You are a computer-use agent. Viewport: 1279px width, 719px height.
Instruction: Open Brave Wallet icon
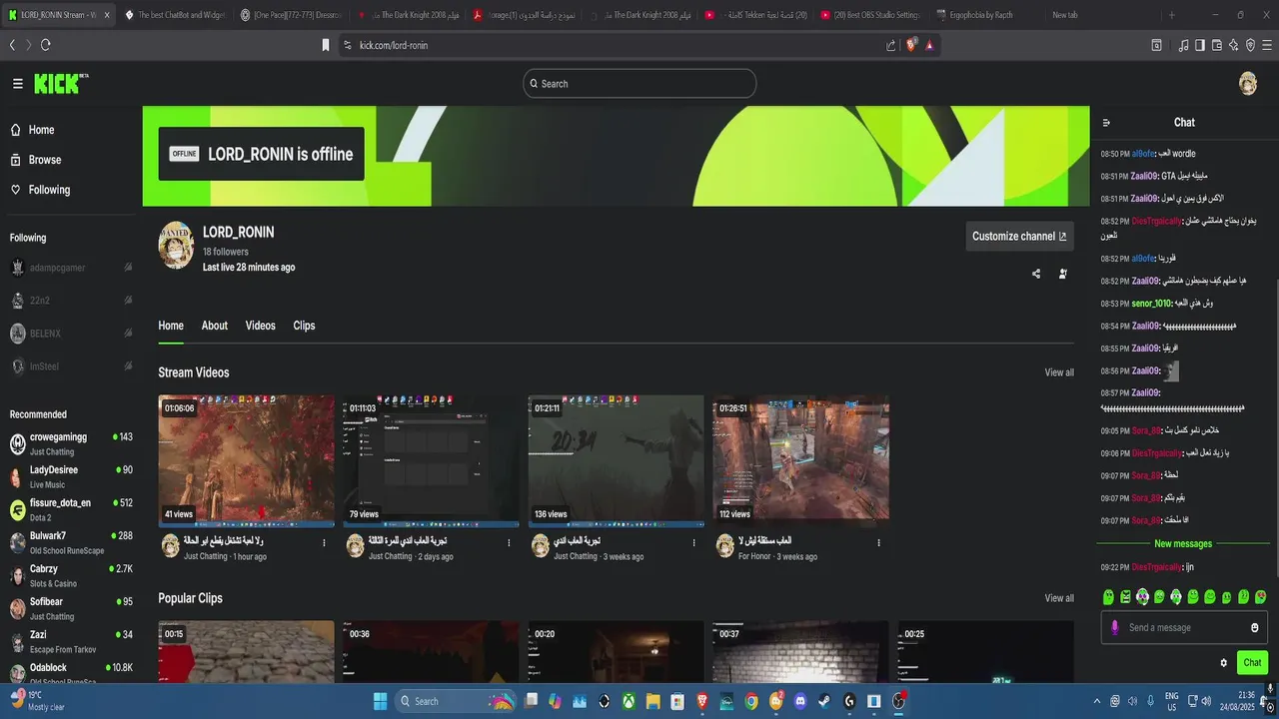[x=1217, y=45]
